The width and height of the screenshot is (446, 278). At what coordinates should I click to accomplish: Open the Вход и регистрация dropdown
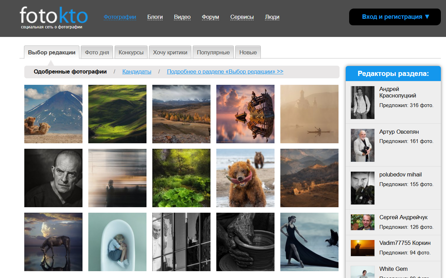pos(395,17)
